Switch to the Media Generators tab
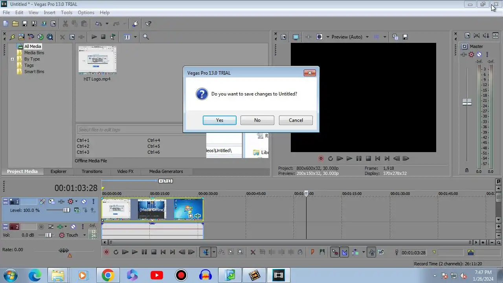 click(x=166, y=171)
